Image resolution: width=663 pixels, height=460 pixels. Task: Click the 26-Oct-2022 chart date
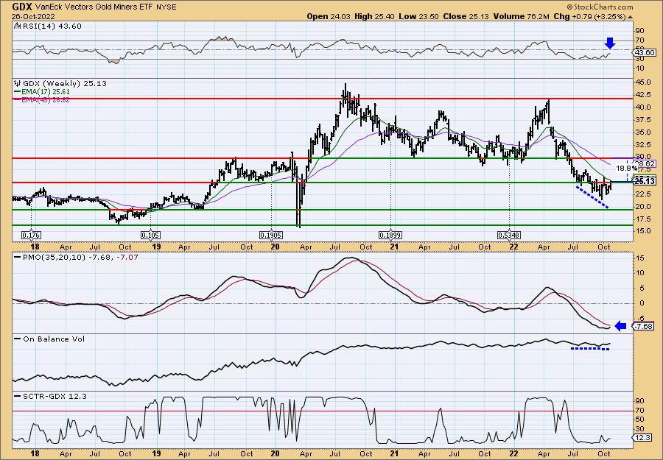pyautogui.click(x=32, y=17)
